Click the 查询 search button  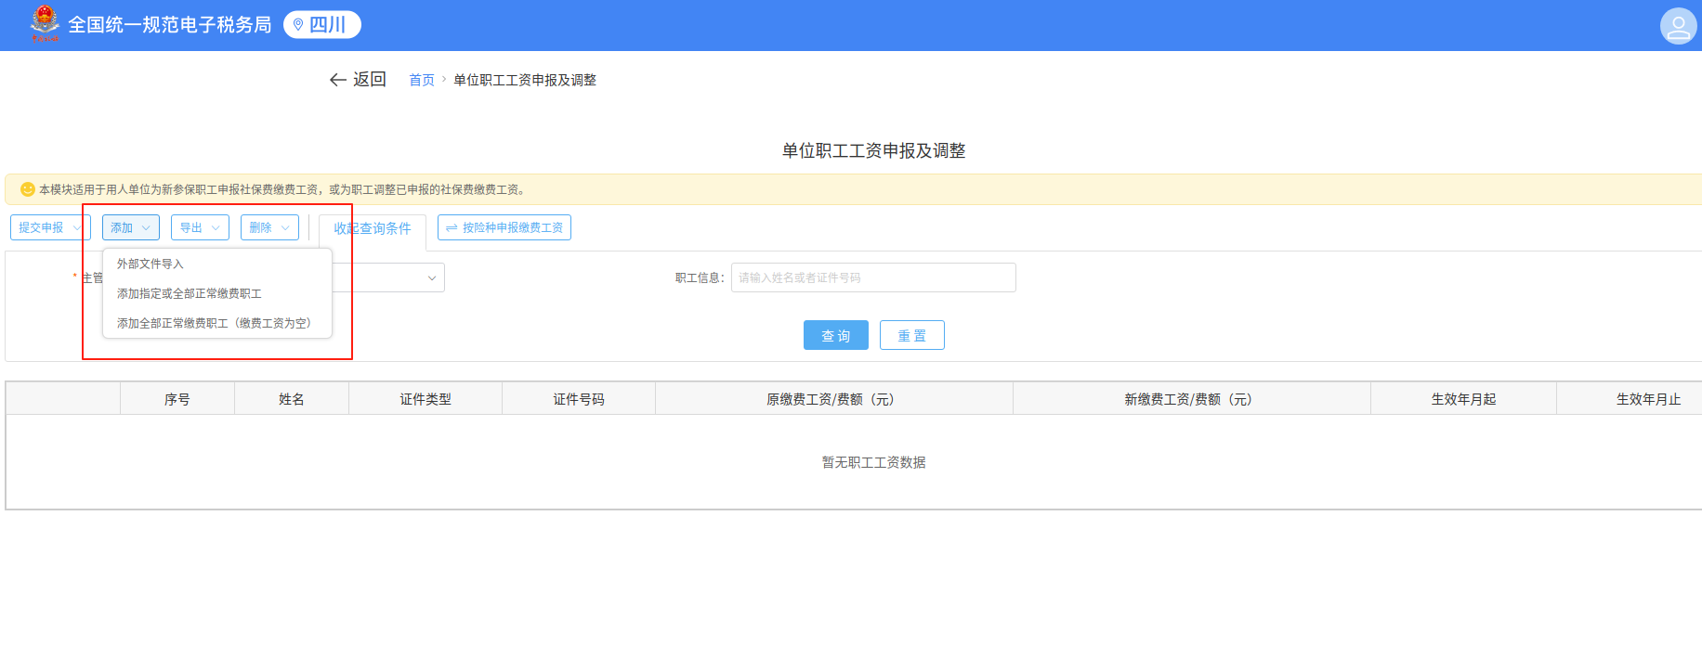click(835, 335)
